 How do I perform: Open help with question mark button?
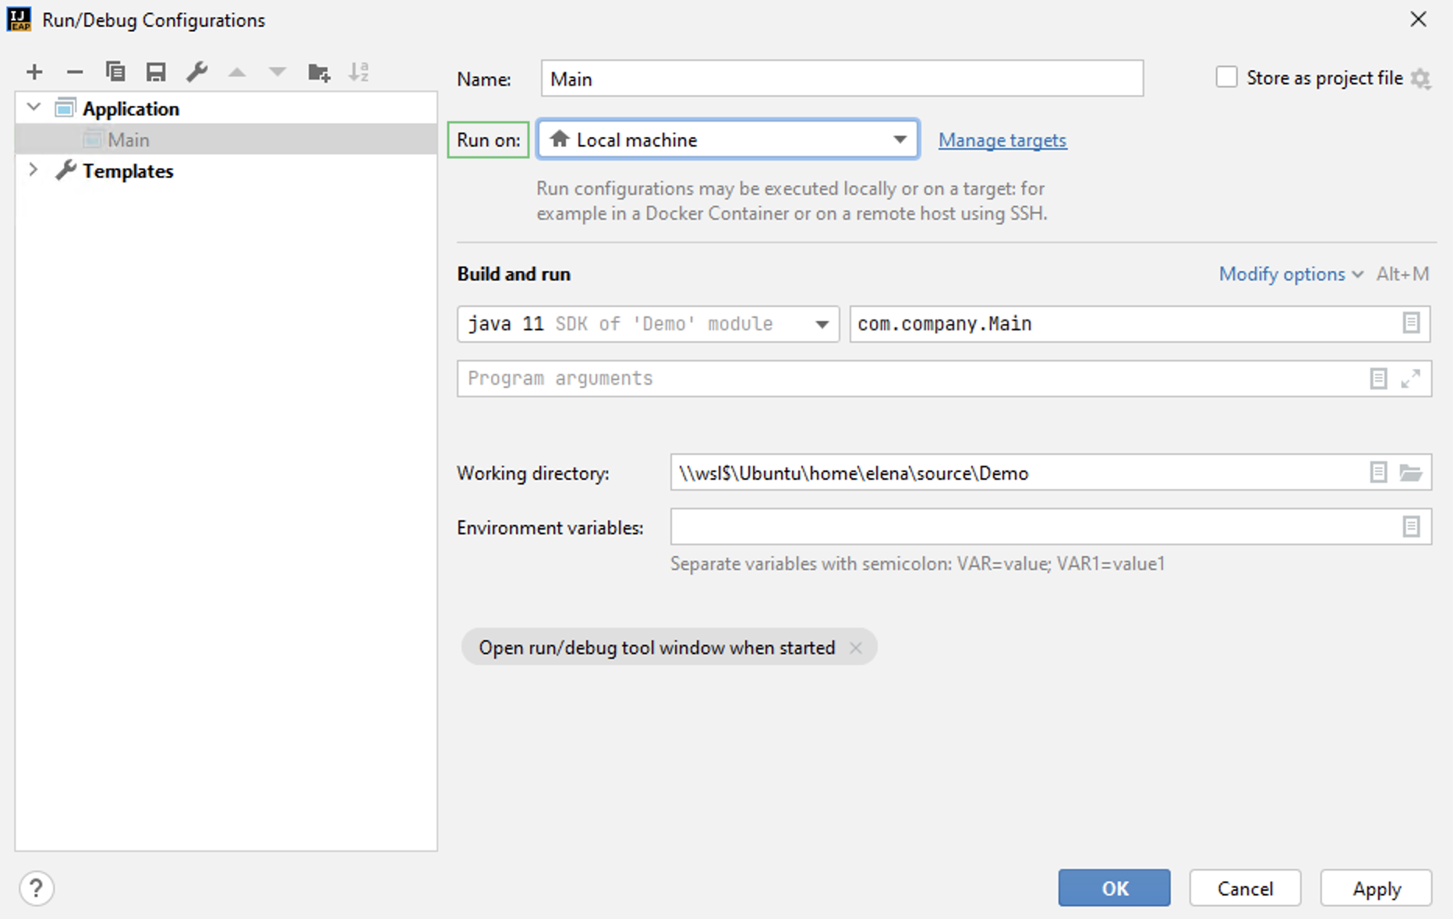coord(36,889)
